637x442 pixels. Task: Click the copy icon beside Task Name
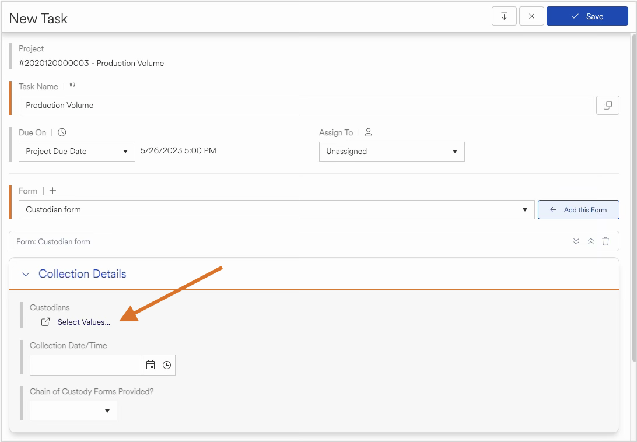coord(608,105)
